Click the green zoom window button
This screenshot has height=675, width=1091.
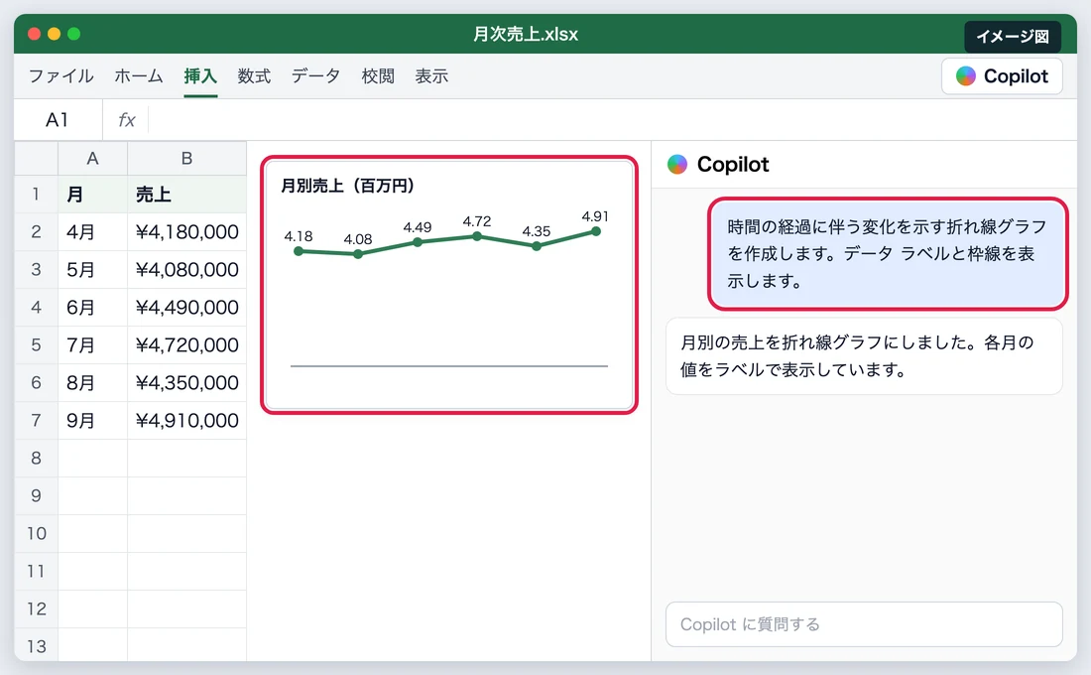tap(73, 34)
